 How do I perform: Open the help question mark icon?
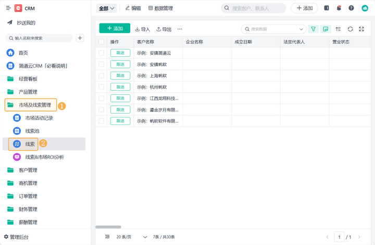pyautogui.click(x=351, y=8)
